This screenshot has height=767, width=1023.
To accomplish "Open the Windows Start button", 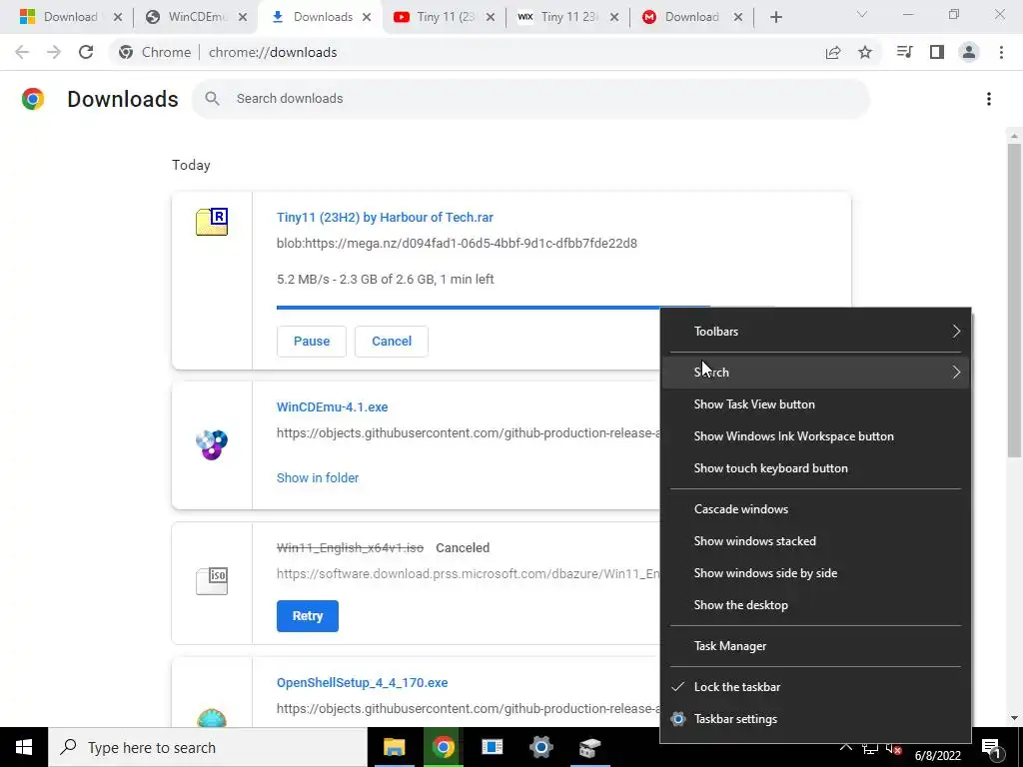I will [24, 747].
